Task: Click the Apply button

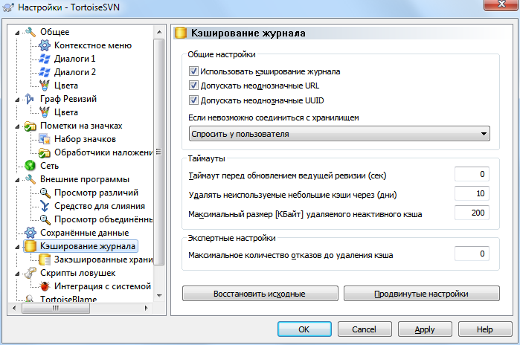Action: coord(425,329)
